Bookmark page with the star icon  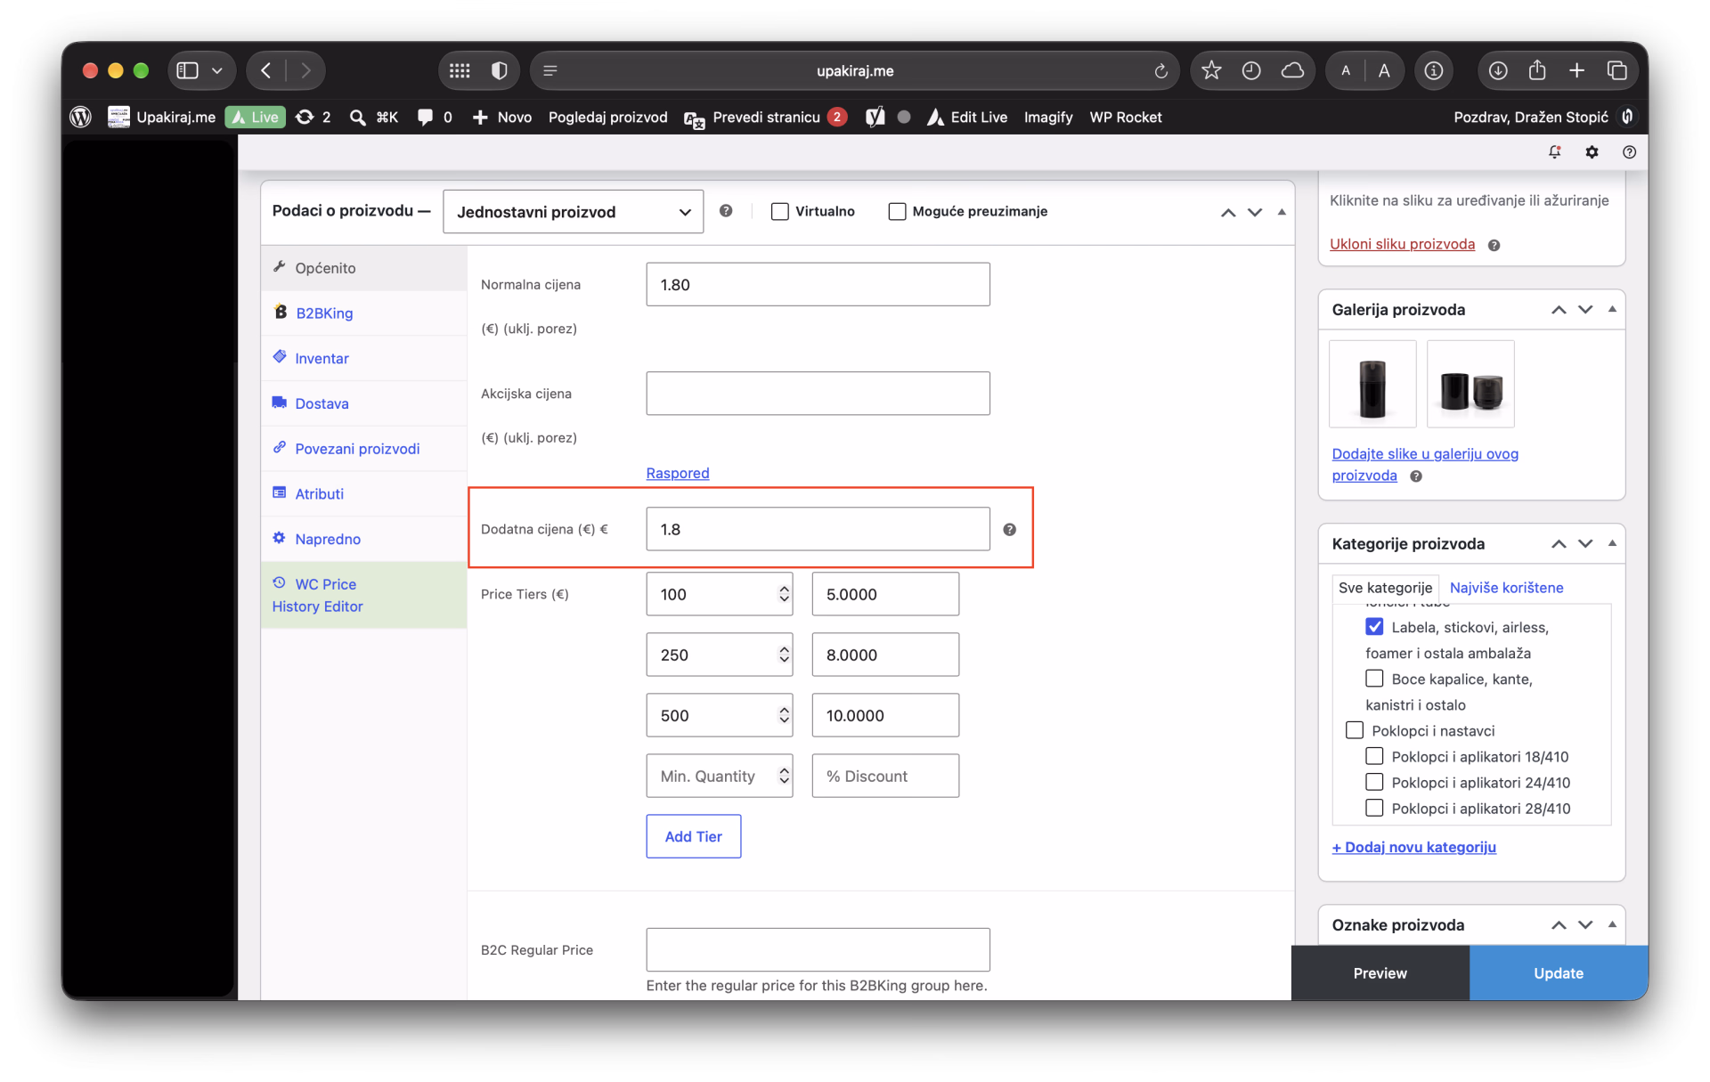[1210, 70]
